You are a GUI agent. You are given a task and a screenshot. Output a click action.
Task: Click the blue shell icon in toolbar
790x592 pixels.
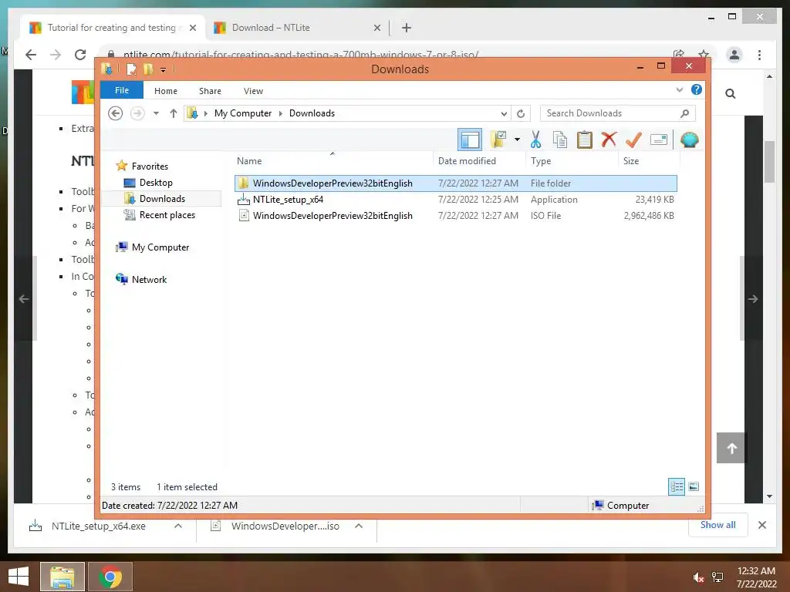coord(689,140)
